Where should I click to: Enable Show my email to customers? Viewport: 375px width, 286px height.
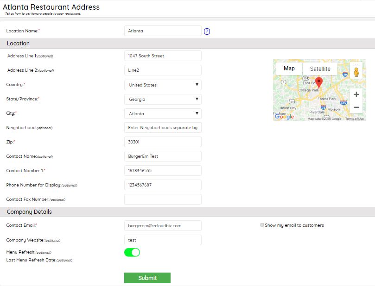pos(262,225)
